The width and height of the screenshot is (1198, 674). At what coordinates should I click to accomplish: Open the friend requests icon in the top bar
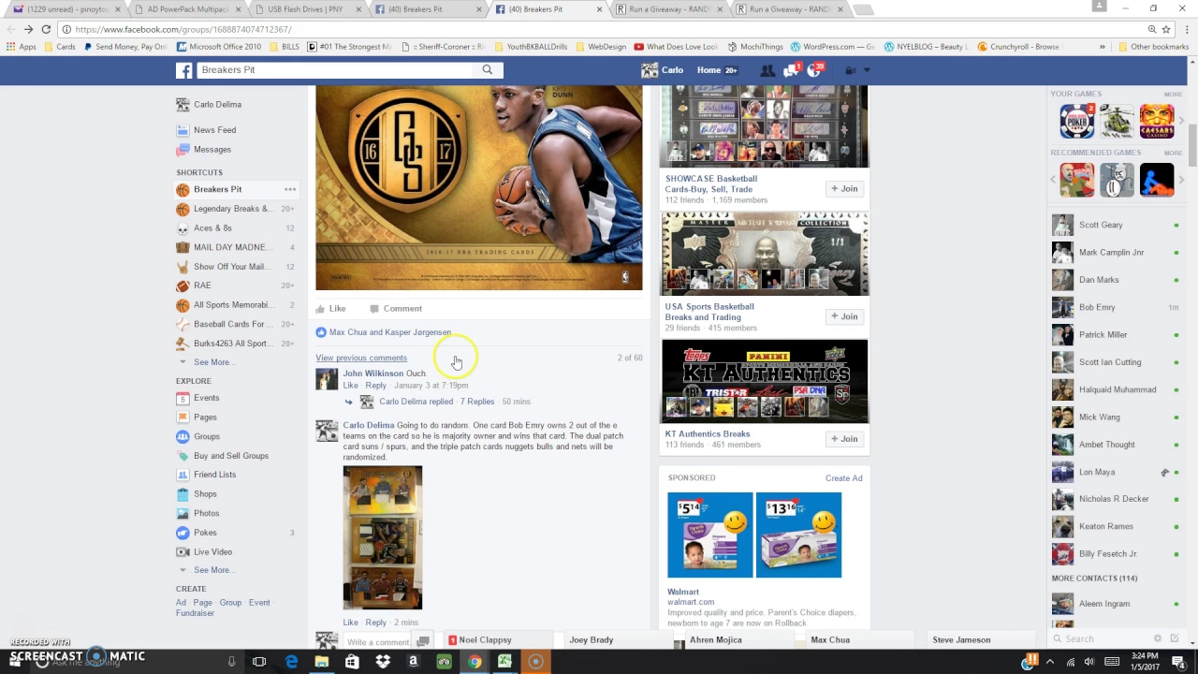coord(767,70)
